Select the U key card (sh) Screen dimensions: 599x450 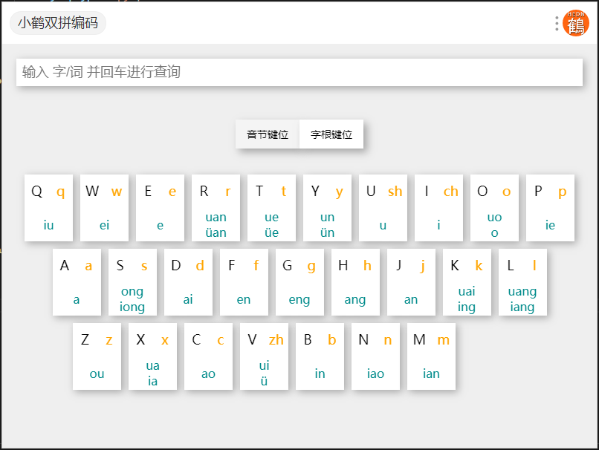click(x=383, y=208)
